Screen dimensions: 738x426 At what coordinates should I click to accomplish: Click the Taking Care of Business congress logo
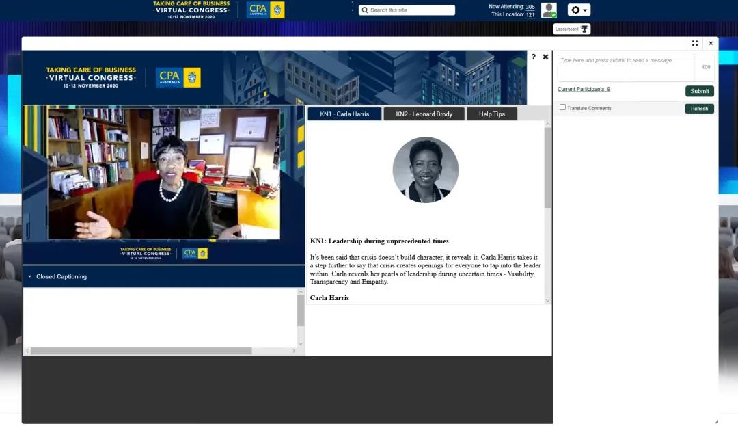pos(191,10)
